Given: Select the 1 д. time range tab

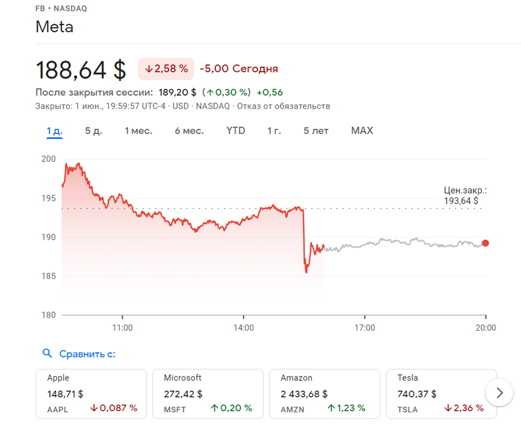Looking at the screenshot, I should 55,131.
